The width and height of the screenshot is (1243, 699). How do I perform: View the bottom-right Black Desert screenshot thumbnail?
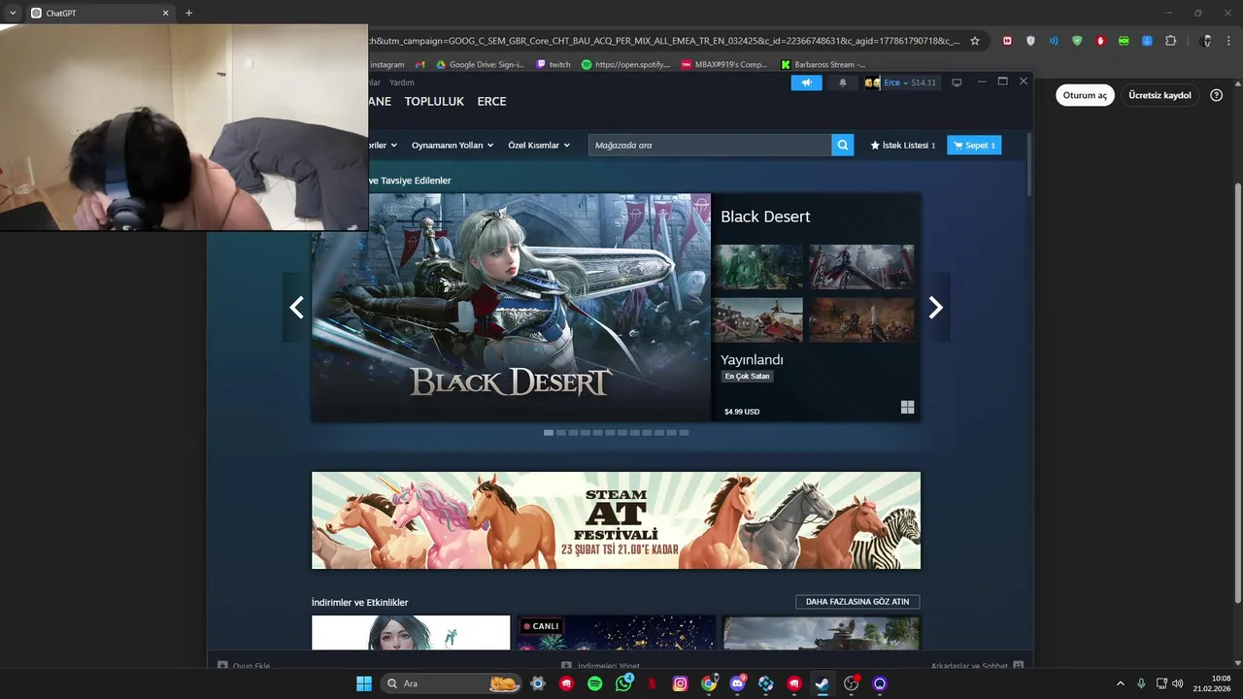point(861,319)
